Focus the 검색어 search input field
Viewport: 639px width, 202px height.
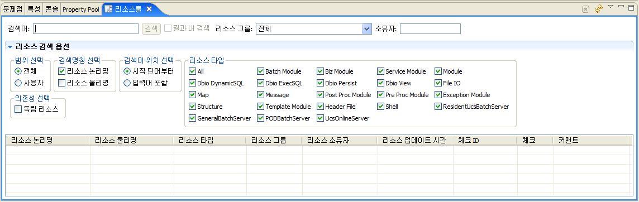click(86, 28)
